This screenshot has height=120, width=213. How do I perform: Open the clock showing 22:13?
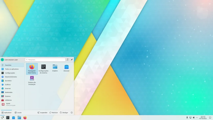[203, 117]
